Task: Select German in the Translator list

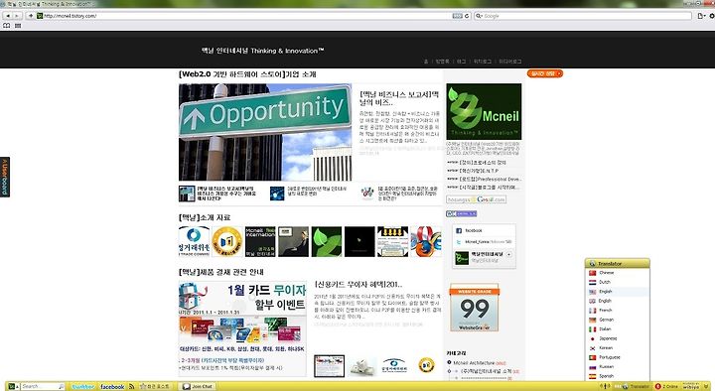Action: pos(618,320)
